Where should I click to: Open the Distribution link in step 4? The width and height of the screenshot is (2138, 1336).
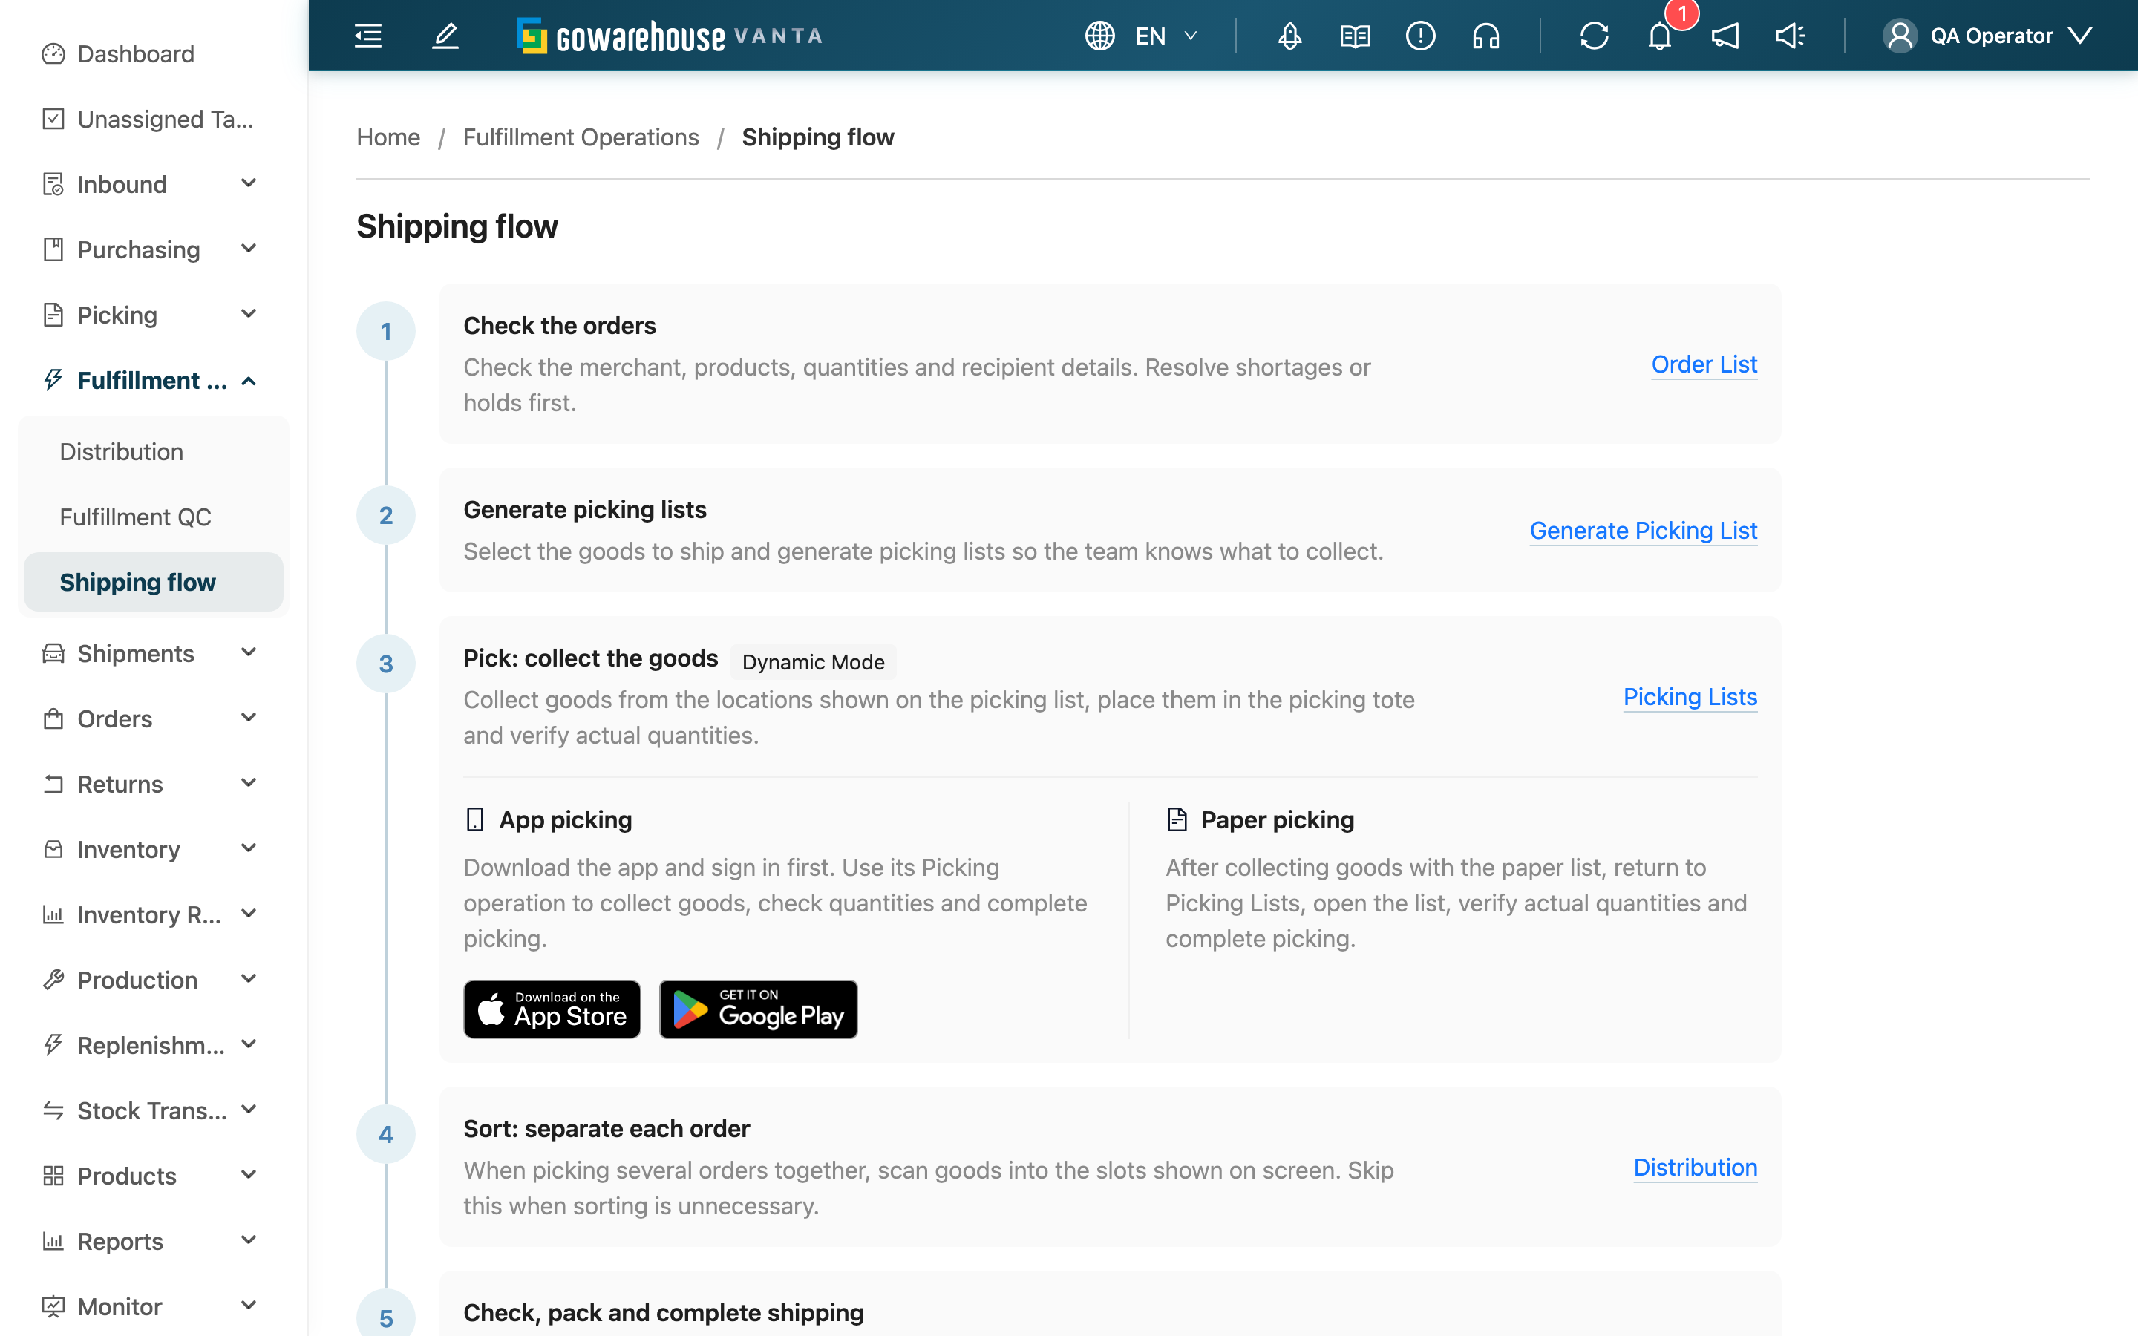[x=1696, y=1168]
